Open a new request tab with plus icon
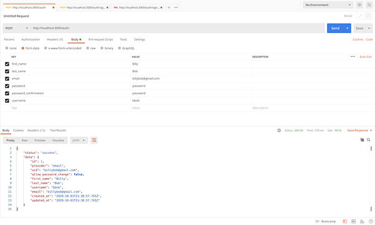The image size is (375, 225). [168, 7]
